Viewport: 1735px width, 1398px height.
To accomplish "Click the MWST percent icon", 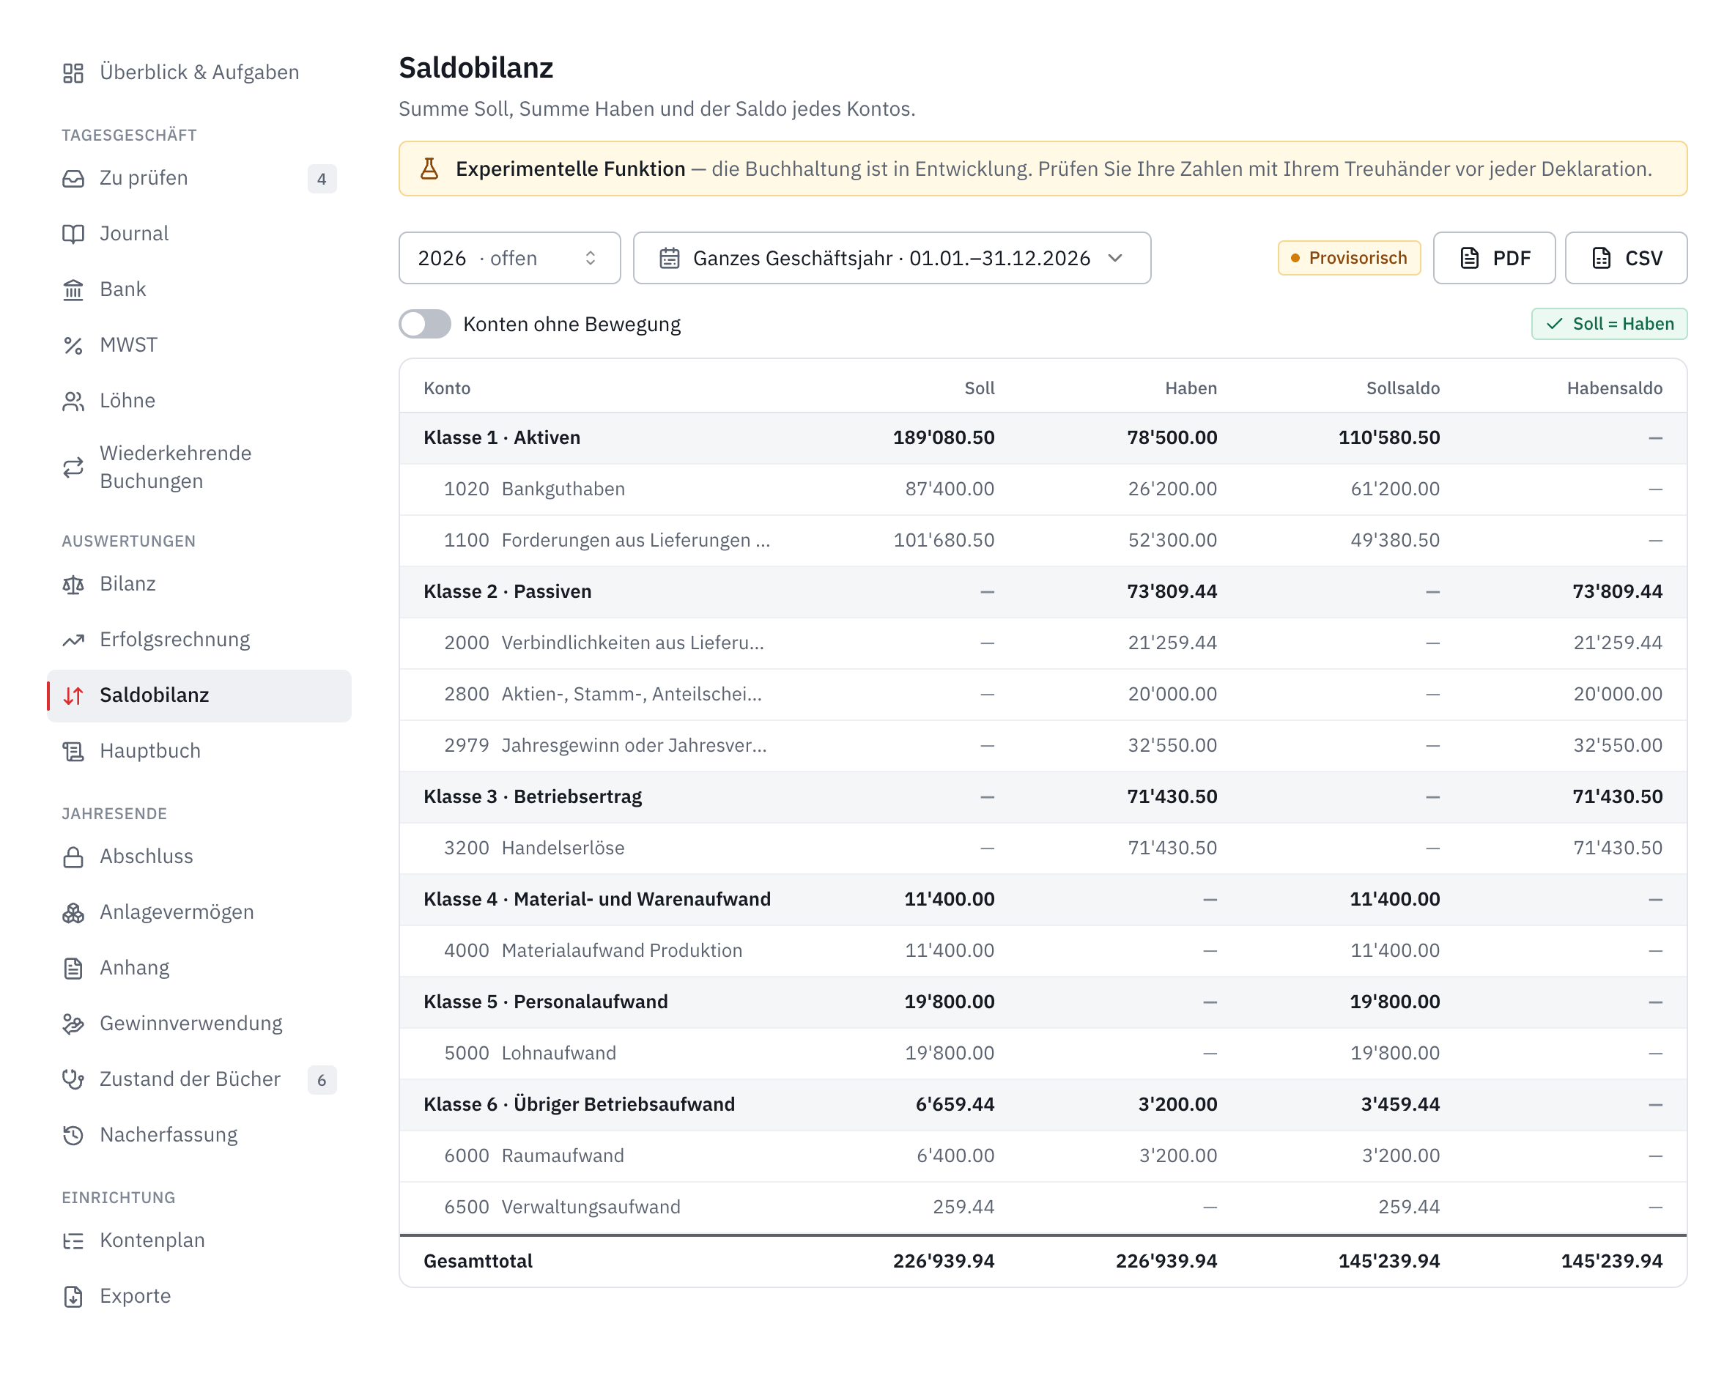I will [x=73, y=344].
